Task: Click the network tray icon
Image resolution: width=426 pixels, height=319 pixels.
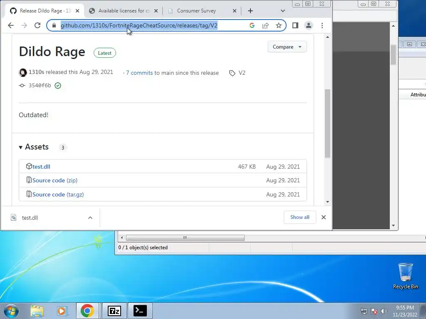Action: [x=364, y=311]
